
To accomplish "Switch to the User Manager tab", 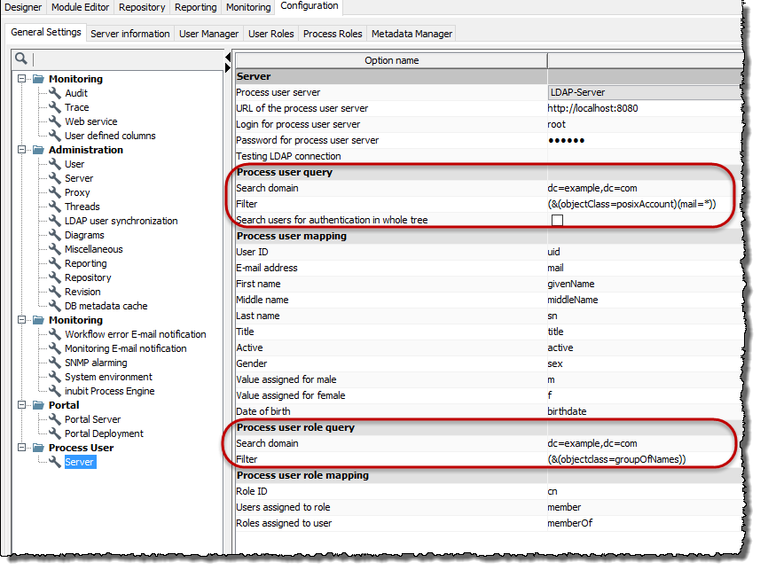I will [x=208, y=34].
